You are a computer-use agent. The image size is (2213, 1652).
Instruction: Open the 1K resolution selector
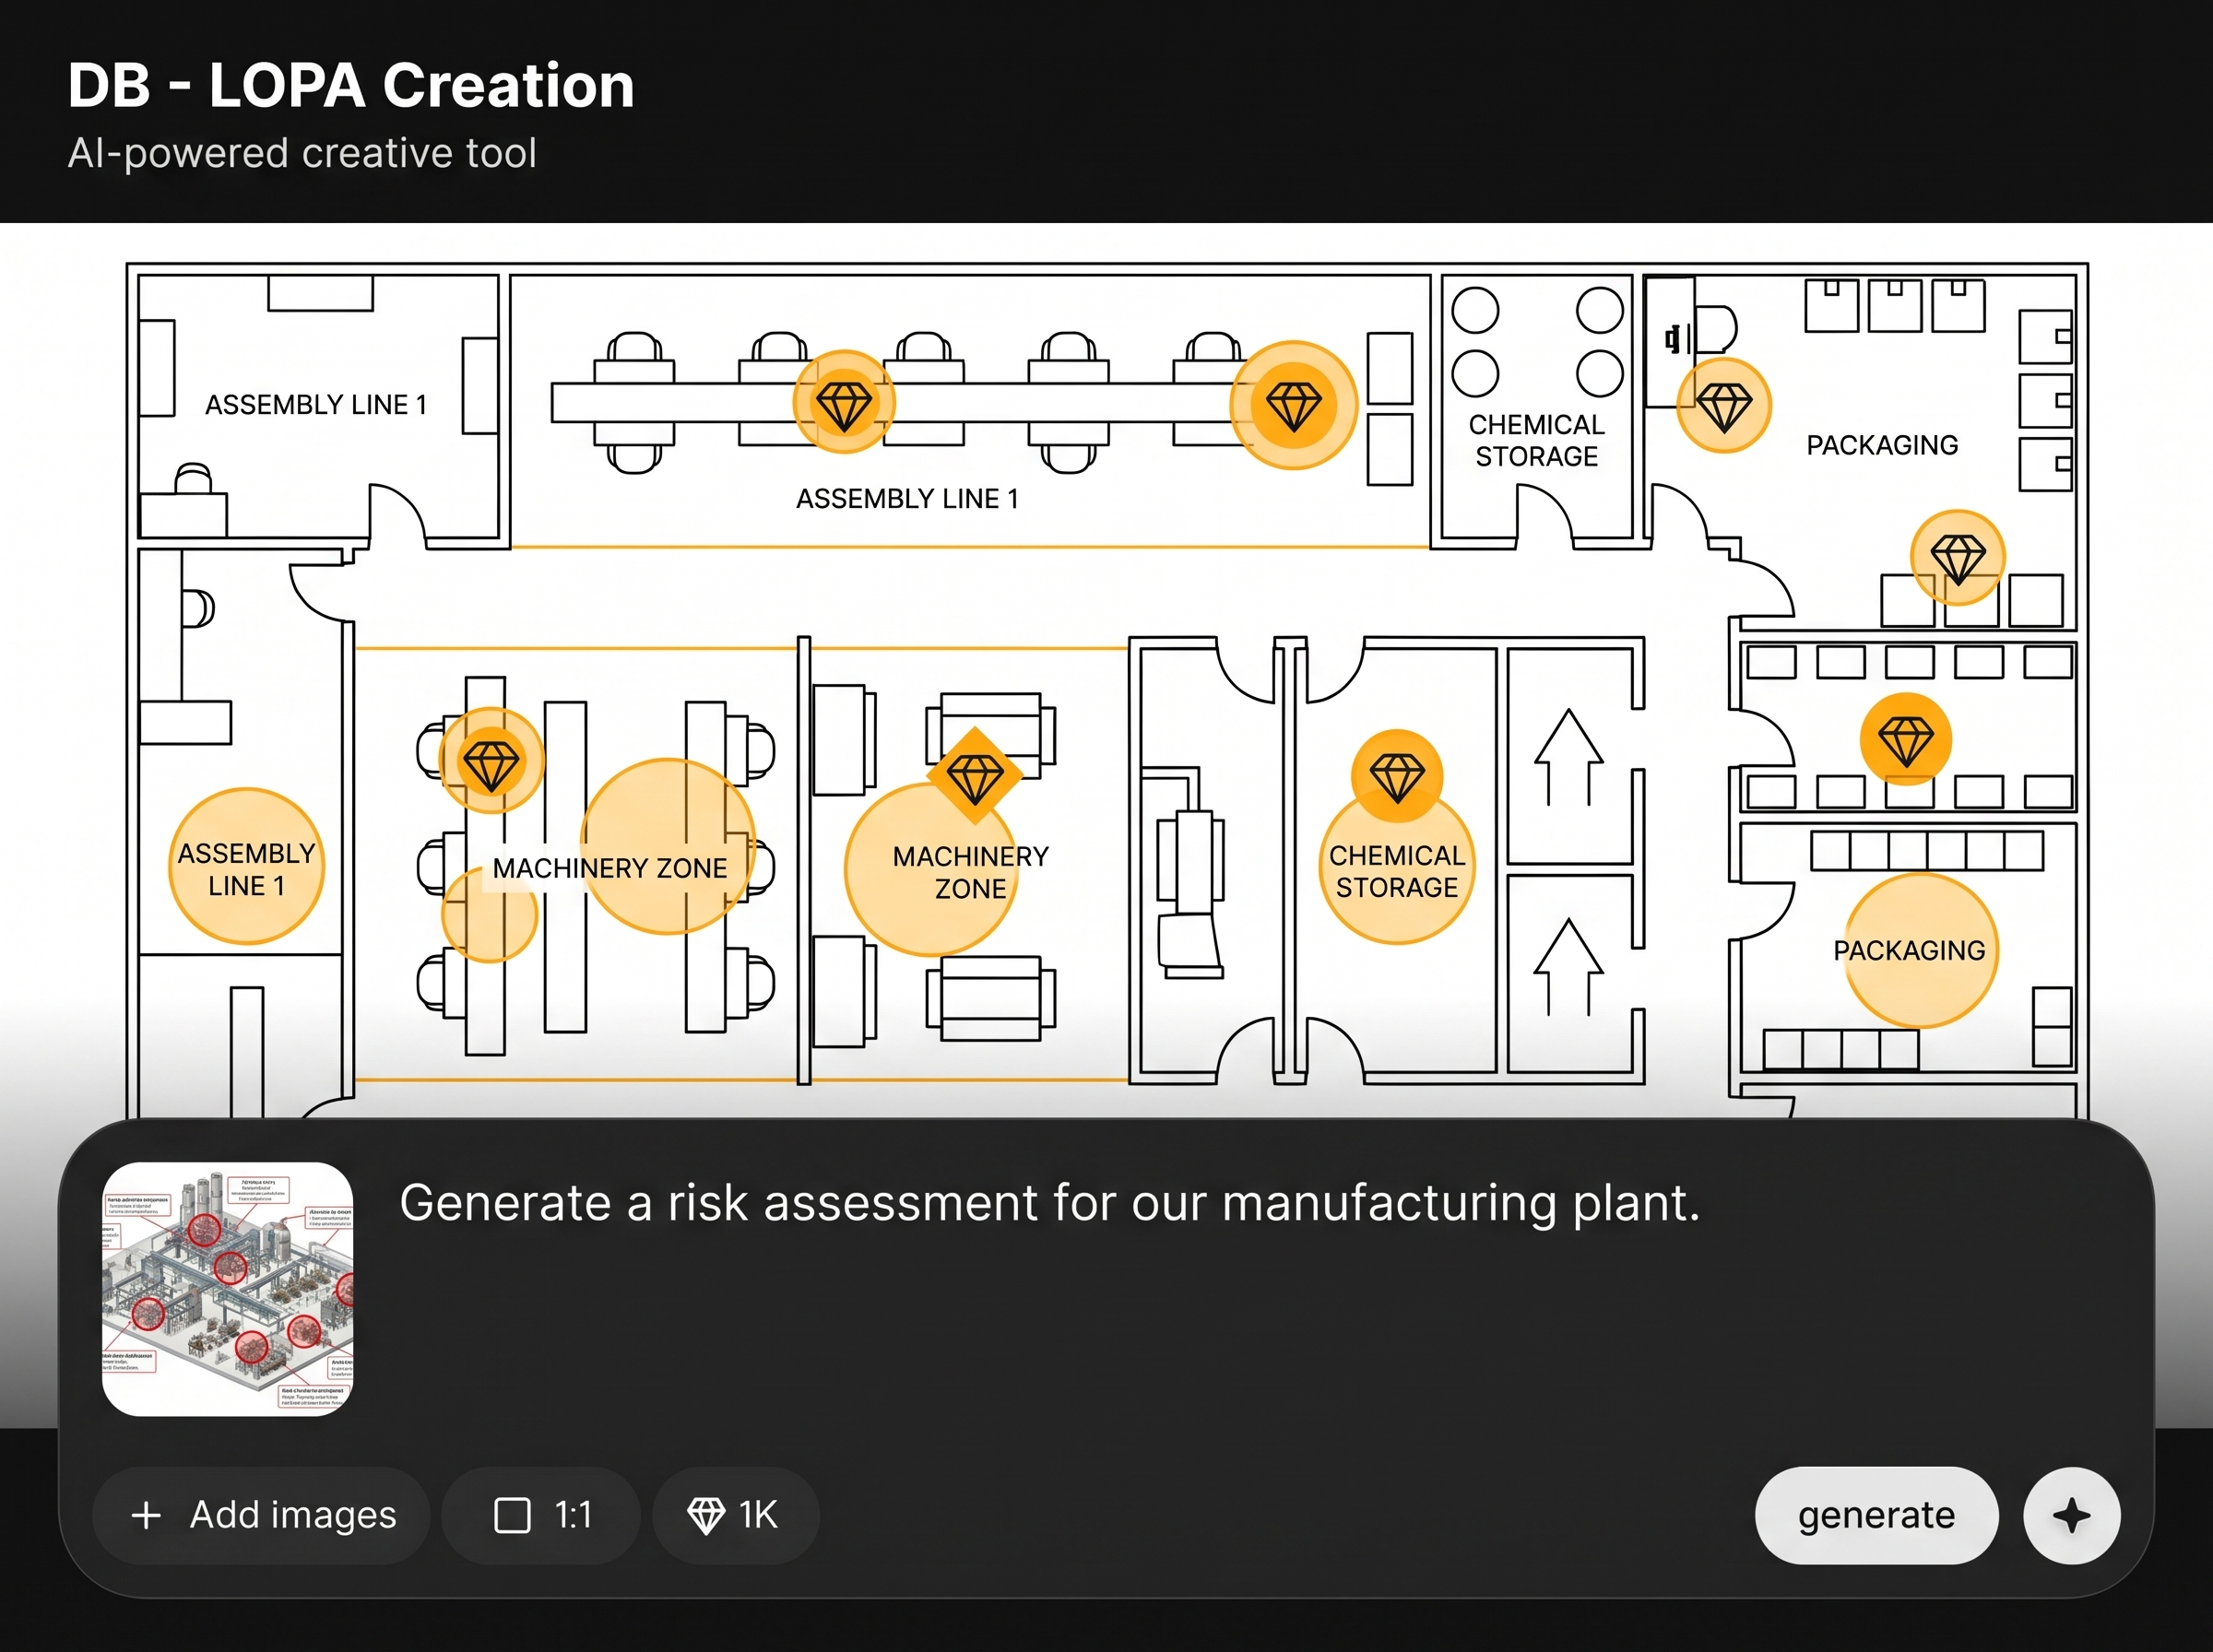(736, 1515)
